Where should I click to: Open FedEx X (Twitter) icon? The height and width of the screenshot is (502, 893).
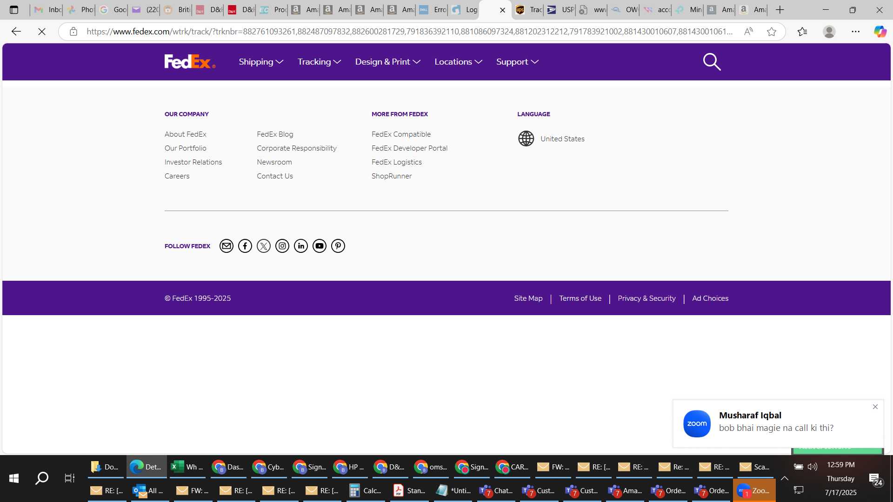point(264,246)
